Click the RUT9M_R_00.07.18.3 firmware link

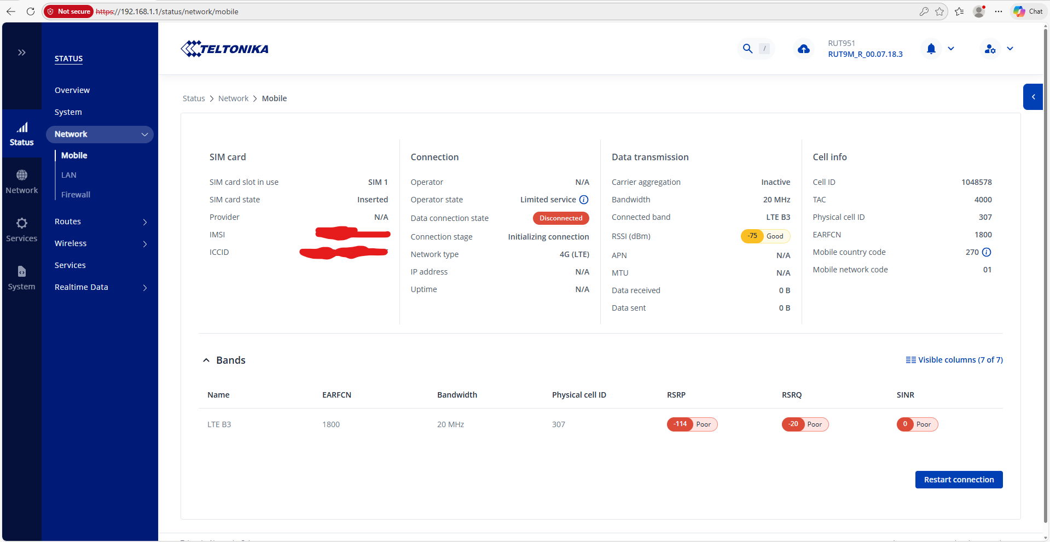click(x=865, y=54)
